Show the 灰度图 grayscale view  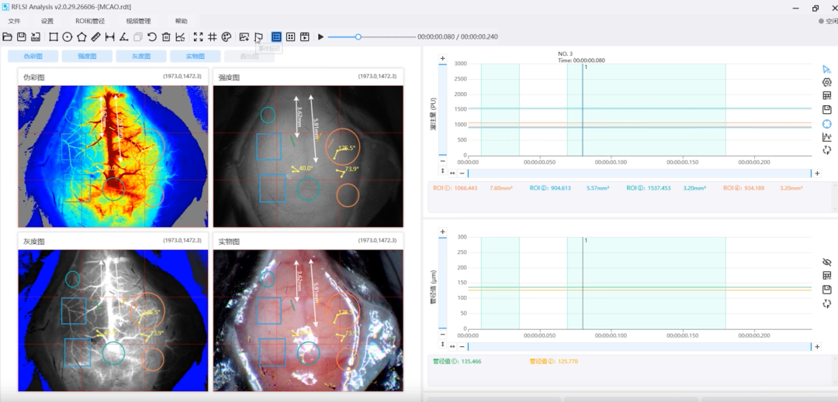click(141, 56)
